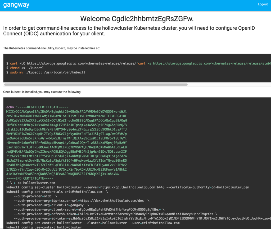The width and height of the screenshot is (271, 229).
Task: Click the gangway brand logo
Action: click(x=16, y=5)
